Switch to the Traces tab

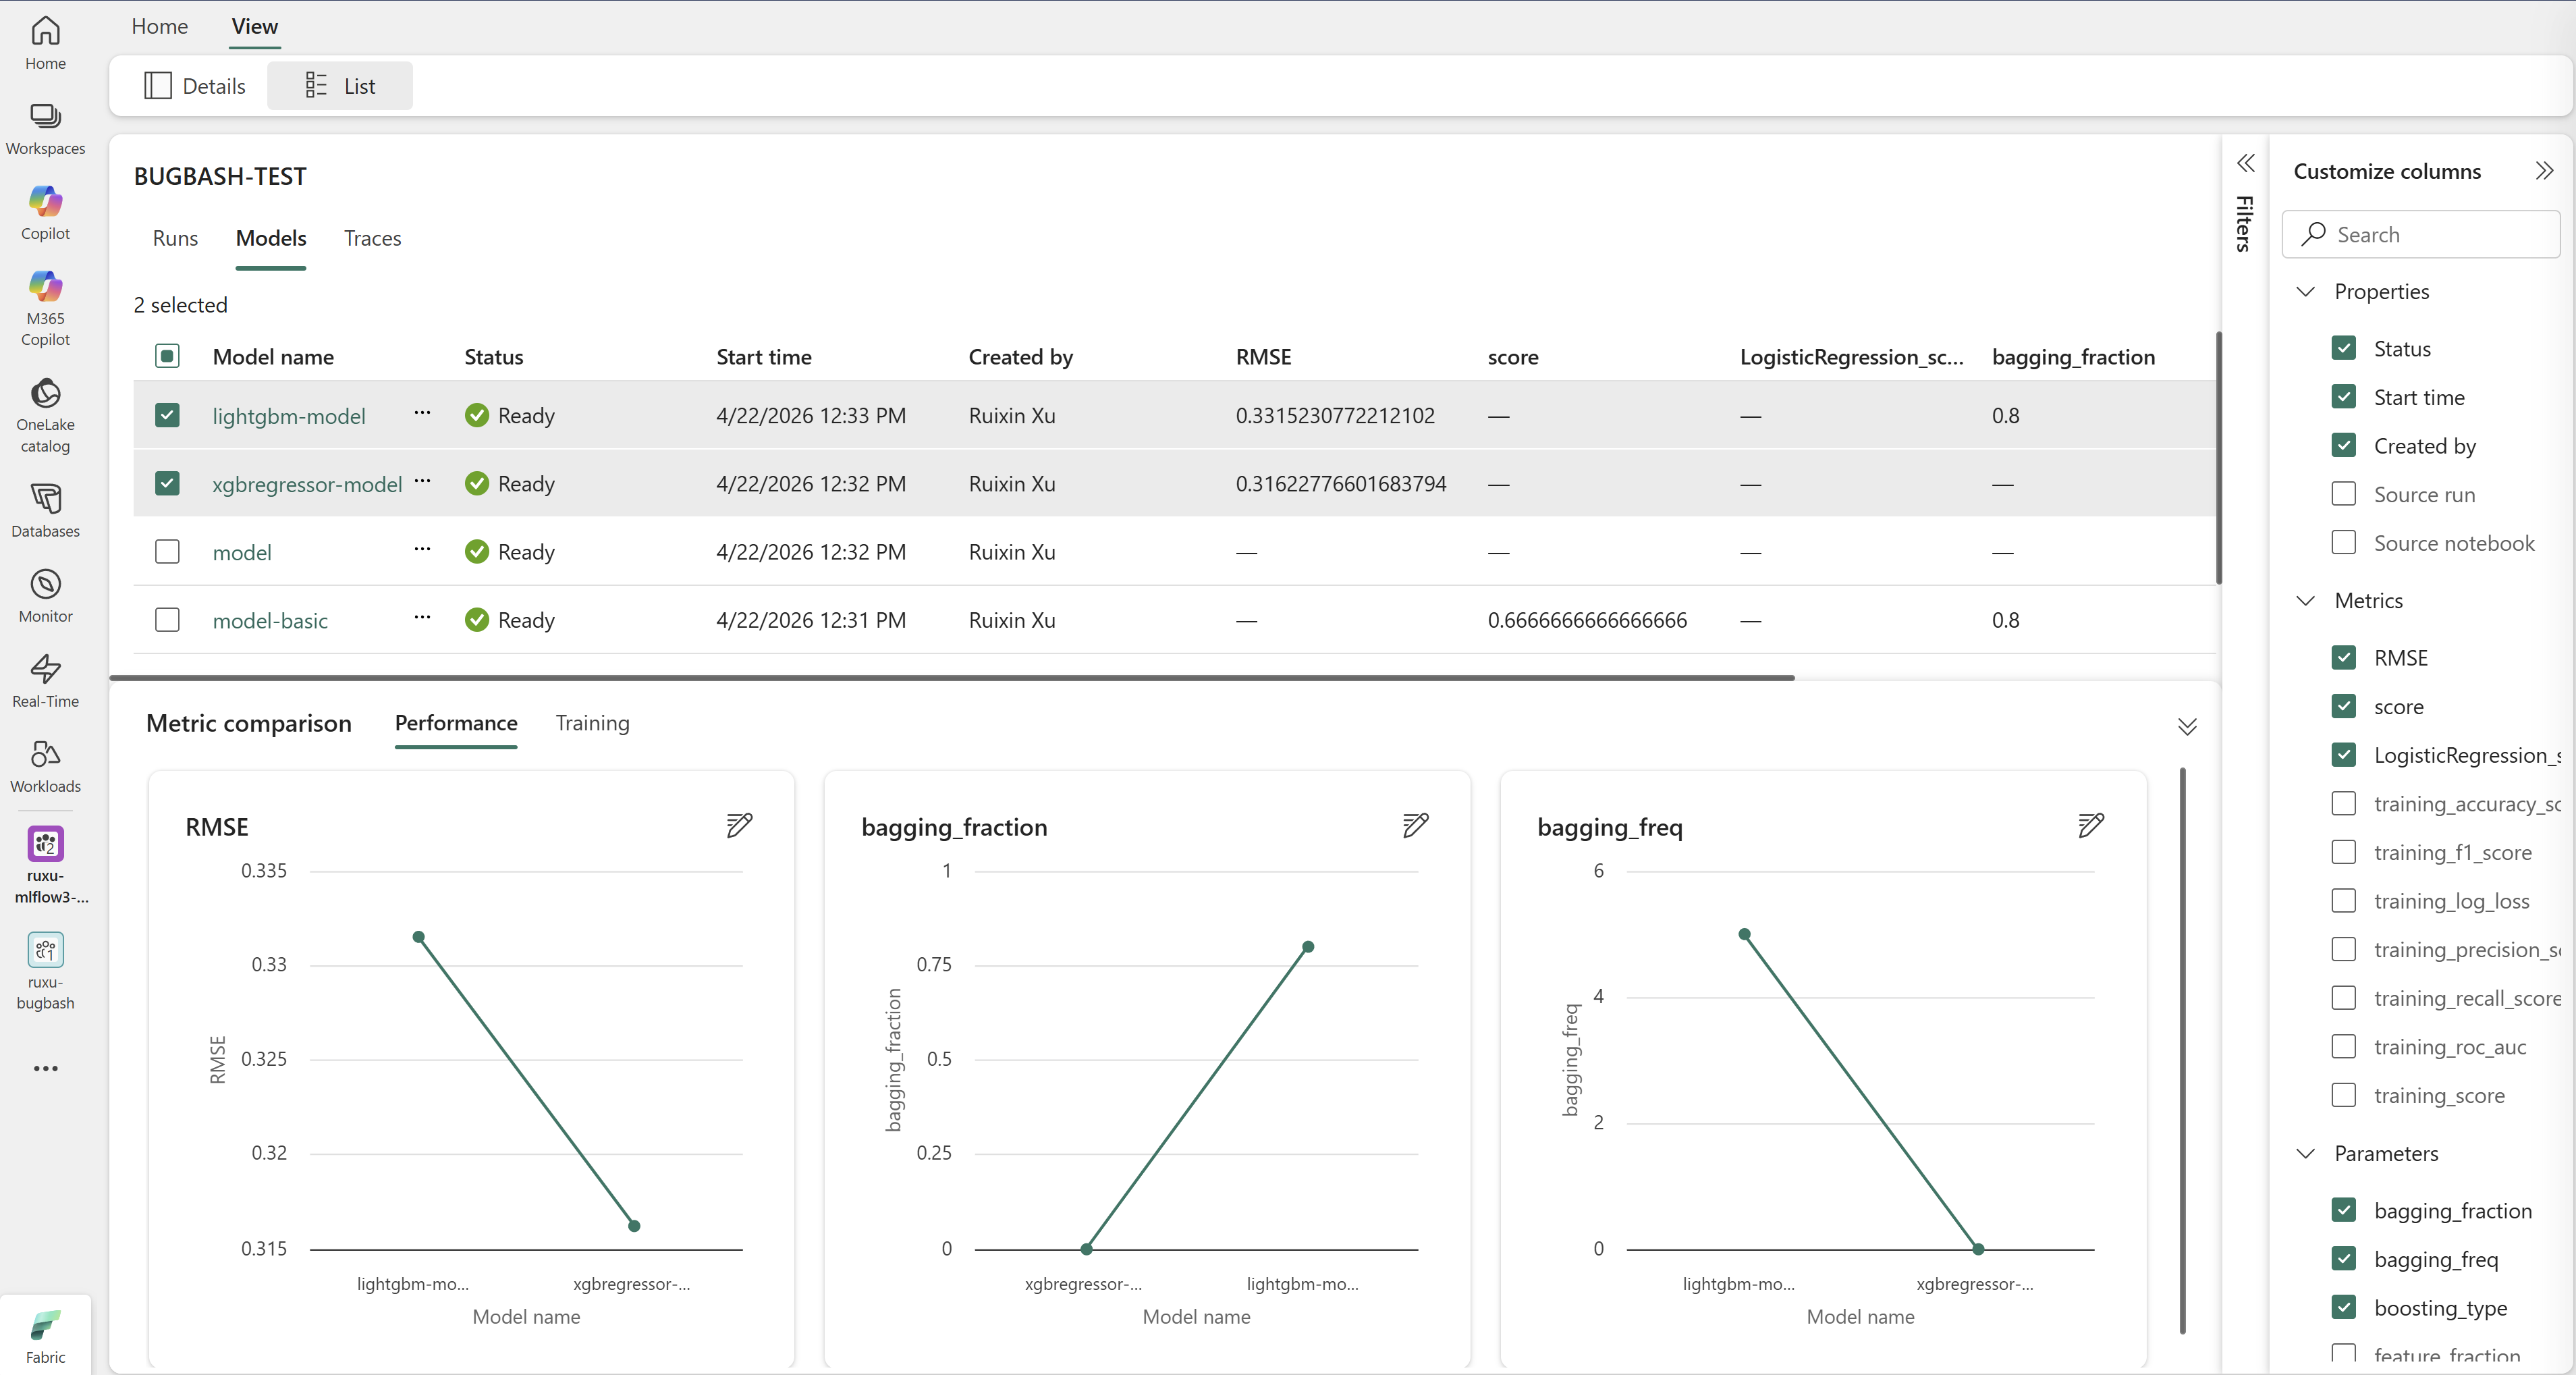tap(372, 238)
